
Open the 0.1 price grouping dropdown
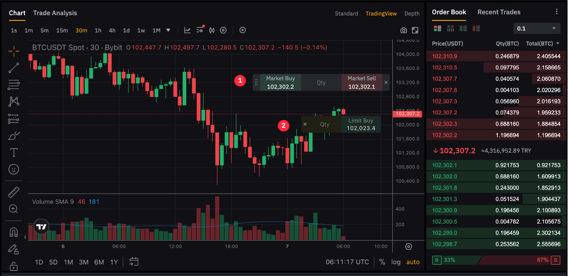pyautogui.click(x=537, y=28)
